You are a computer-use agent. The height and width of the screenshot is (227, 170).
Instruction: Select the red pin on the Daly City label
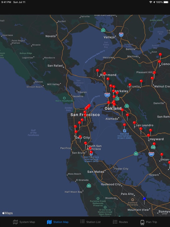point(80,137)
